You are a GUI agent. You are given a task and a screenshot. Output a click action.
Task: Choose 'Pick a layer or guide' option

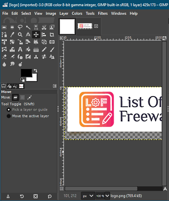point(27,110)
